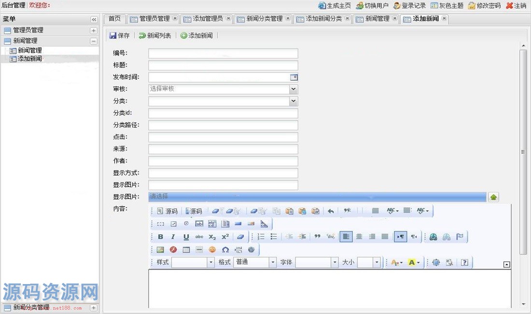Insert a special character (omega icon)
The width and height of the screenshot is (531, 314).
pos(225,250)
